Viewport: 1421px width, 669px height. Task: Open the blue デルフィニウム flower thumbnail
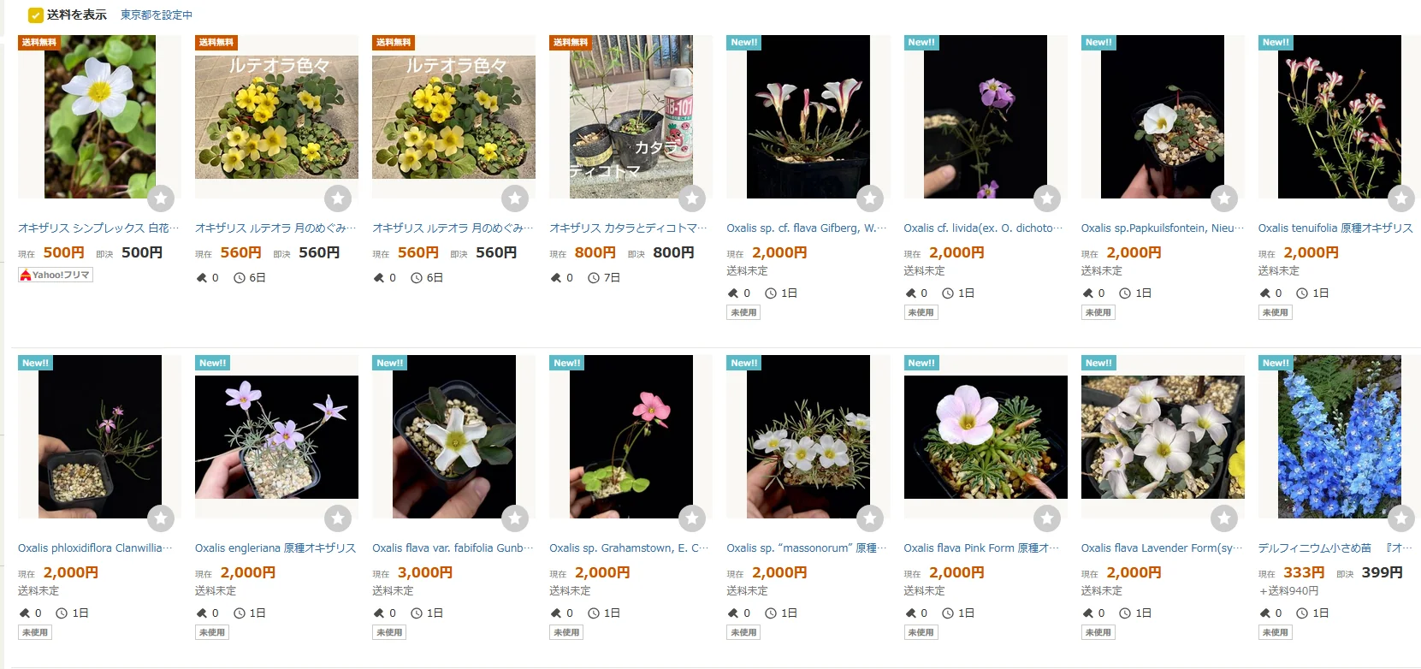[x=1340, y=436]
